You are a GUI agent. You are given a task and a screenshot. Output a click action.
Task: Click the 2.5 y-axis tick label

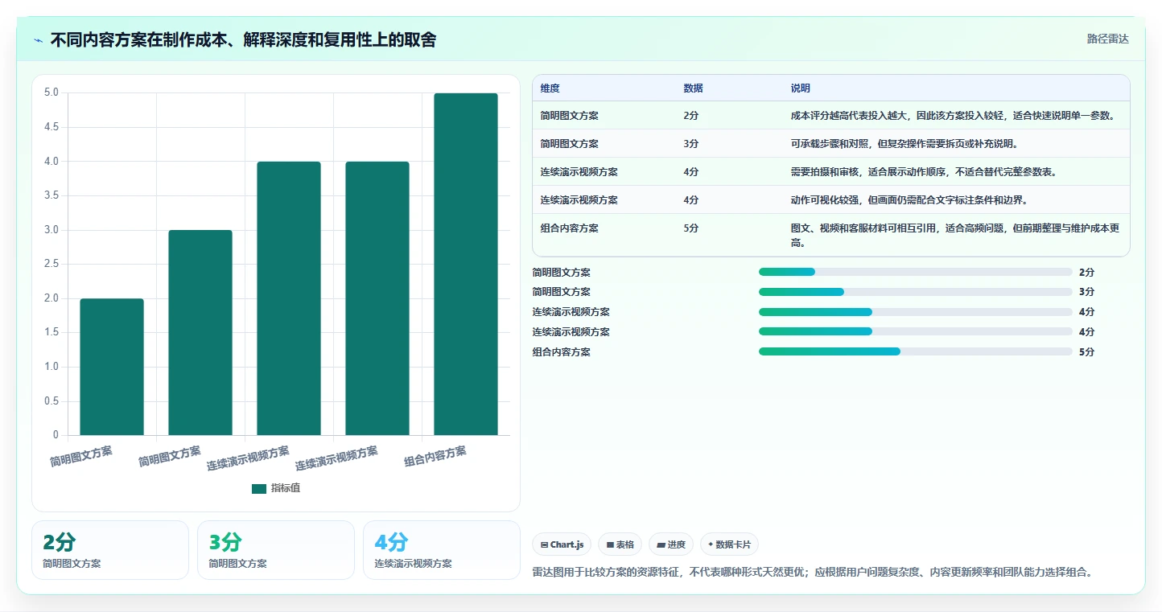[51, 264]
